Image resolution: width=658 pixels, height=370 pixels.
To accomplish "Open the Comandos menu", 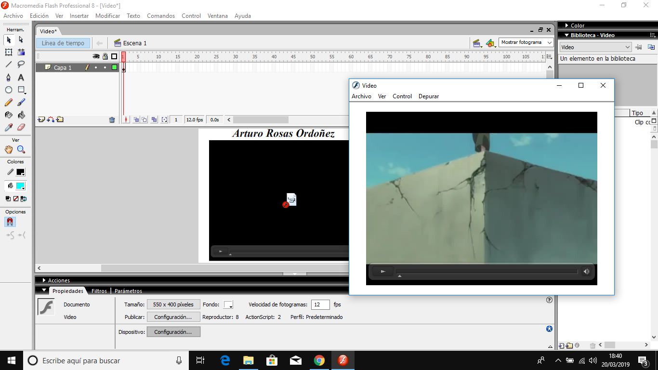I will [x=161, y=15].
